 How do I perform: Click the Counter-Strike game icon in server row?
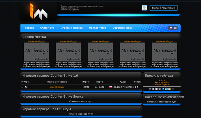pos(26,87)
